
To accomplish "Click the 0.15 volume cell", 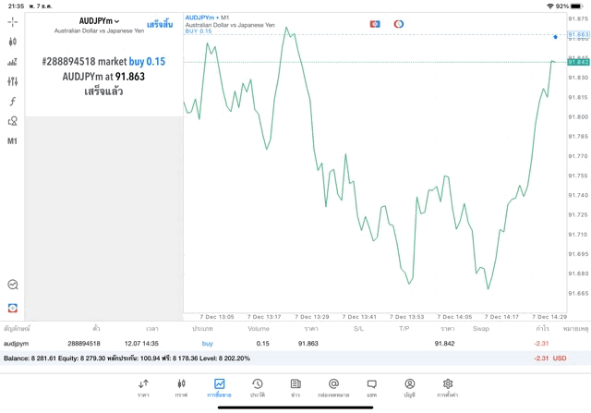I will (x=262, y=343).
